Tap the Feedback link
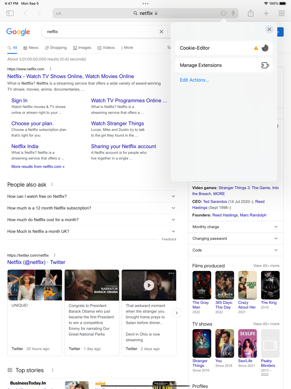Viewport: 291px width, 389px height. tap(169, 239)
